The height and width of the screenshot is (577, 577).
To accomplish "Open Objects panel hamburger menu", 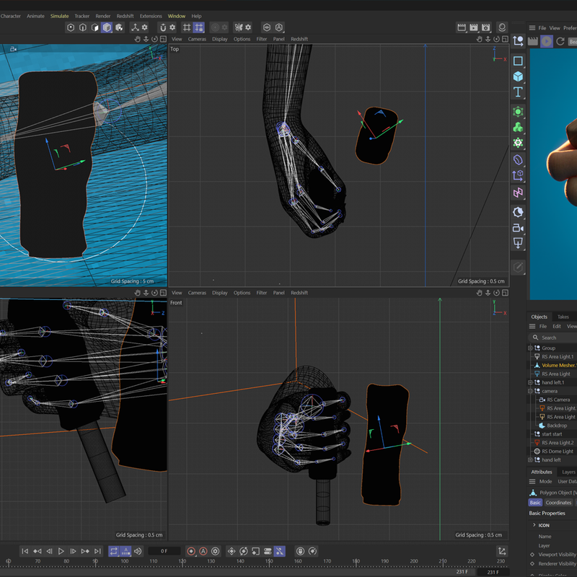I will click(532, 327).
